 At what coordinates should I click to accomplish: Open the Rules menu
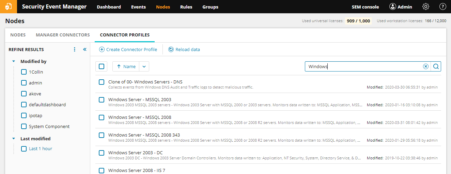186,7
